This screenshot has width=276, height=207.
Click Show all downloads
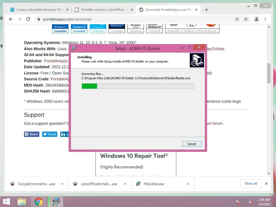(x=251, y=184)
